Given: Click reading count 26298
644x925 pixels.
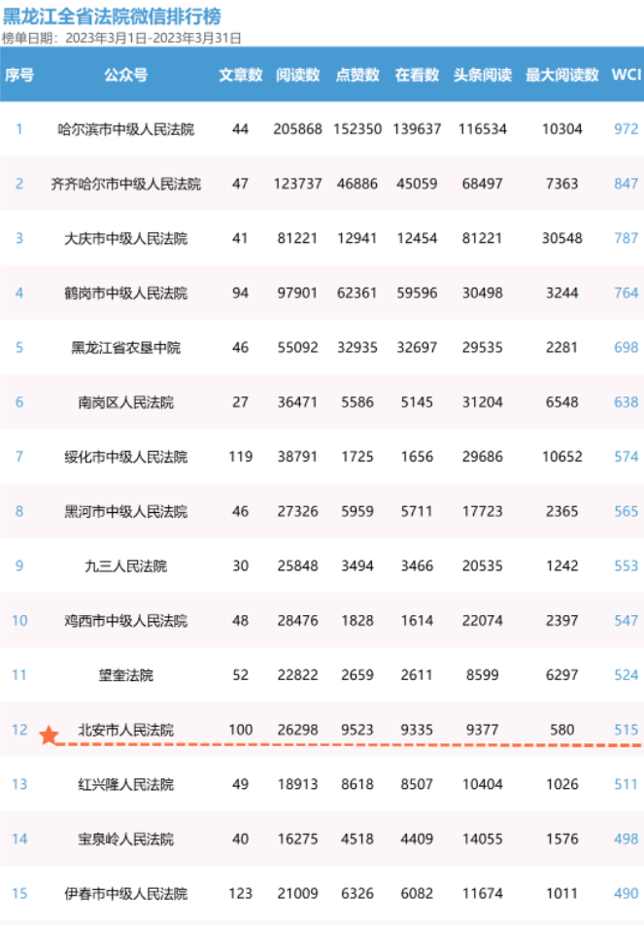Looking at the screenshot, I should pos(298,729).
